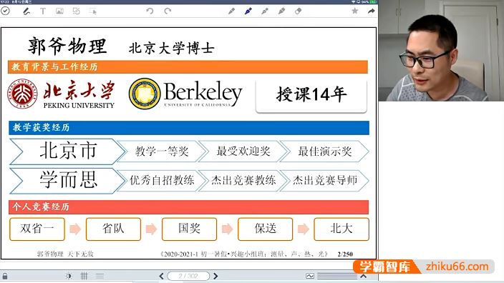Toggle the ruled lines paper icon

pyautogui.click(x=100, y=276)
